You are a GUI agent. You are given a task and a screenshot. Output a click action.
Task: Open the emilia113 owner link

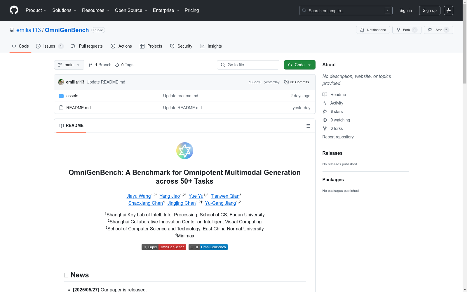pyautogui.click(x=29, y=30)
